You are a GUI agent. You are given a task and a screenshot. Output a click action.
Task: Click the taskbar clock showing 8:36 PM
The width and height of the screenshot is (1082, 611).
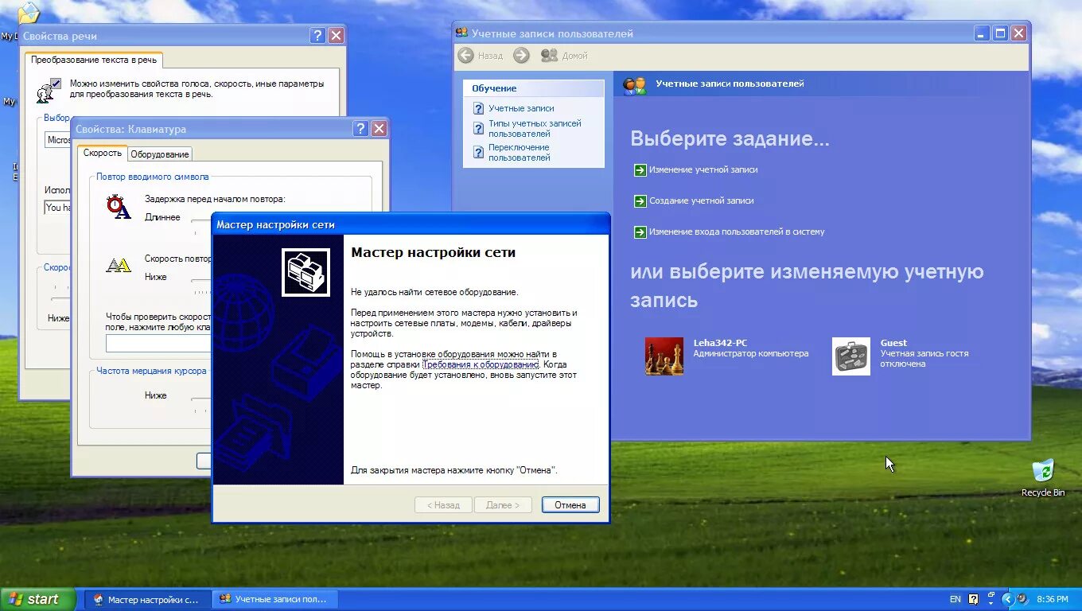coord(1053,599)
